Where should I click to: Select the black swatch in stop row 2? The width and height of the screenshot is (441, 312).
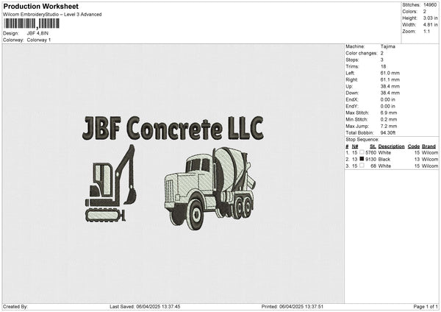tap(362, 159)
